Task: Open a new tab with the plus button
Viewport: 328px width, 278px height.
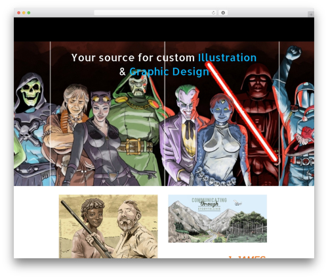Action: (311, 14)
